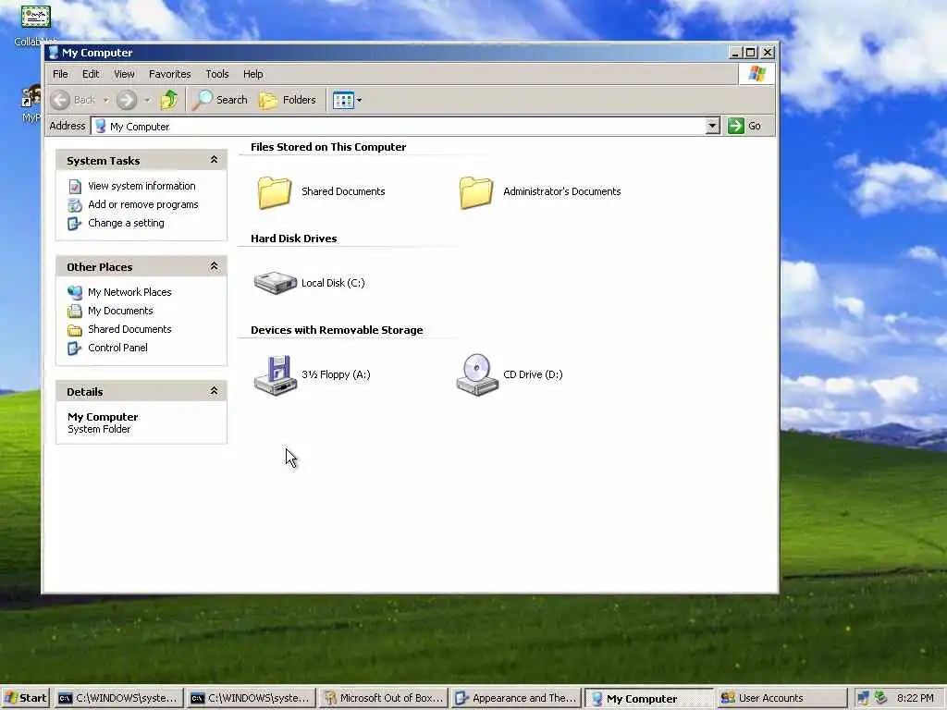Click the My Network Places icon
This screenshot has width=947, height=710.
click(75, 293)
